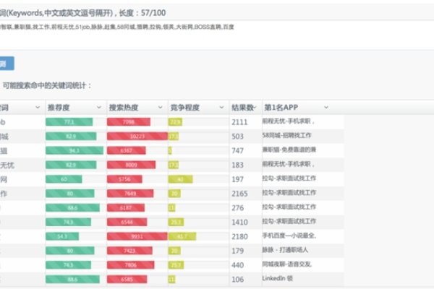Click 拉勾-求职面试找工作 in the 1410 results row
Image resolution: width=434 pixels, height=289 pixels.
pos(289,221)
